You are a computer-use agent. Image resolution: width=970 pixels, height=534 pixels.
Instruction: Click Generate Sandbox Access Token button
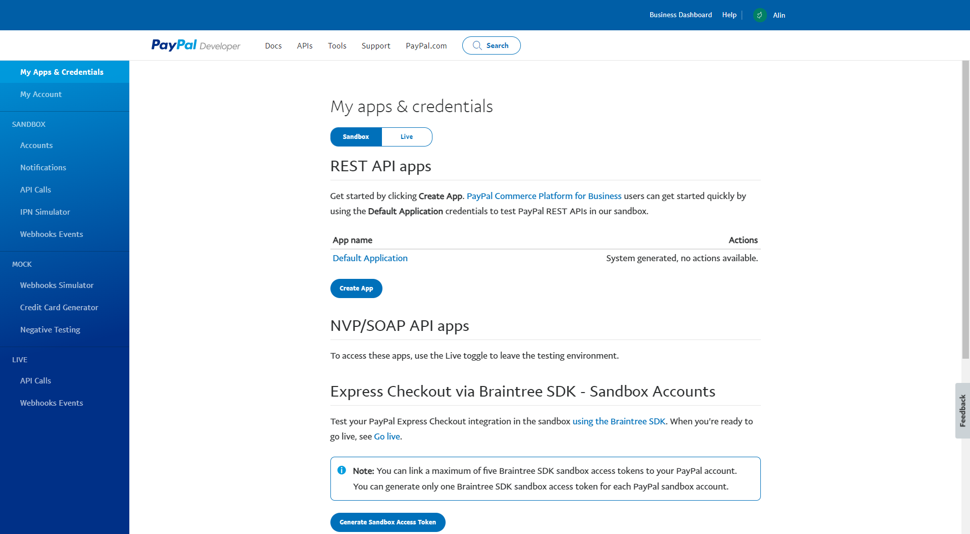click(x=387, y=522)
